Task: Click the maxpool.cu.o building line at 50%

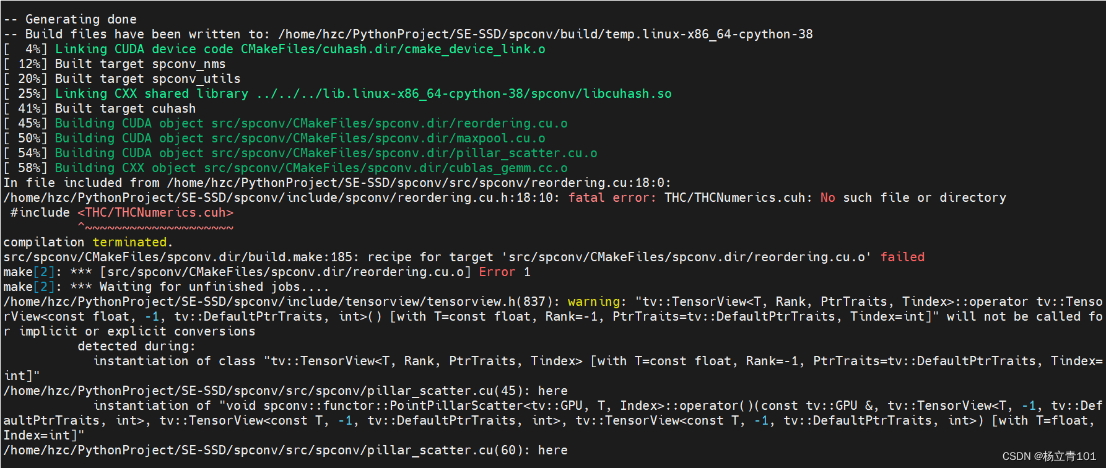Action: [x=274, y=138]
